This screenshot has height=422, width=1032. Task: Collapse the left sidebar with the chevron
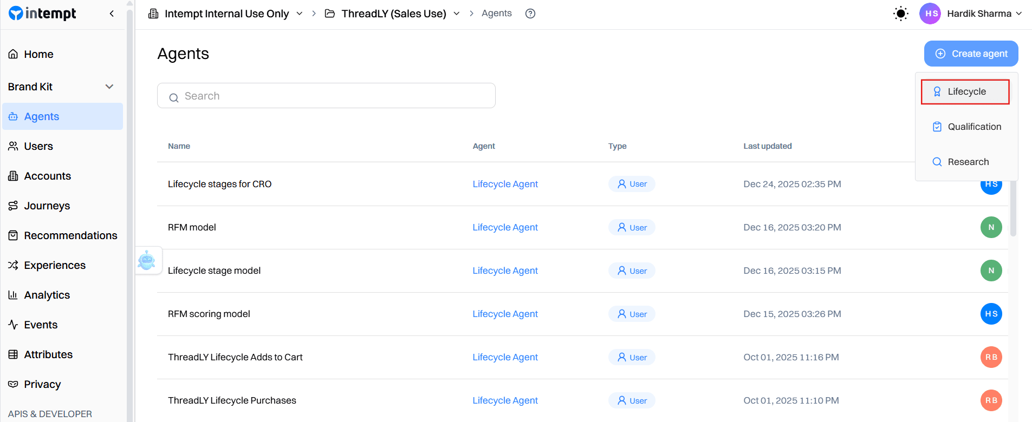[x=112, y=13]
